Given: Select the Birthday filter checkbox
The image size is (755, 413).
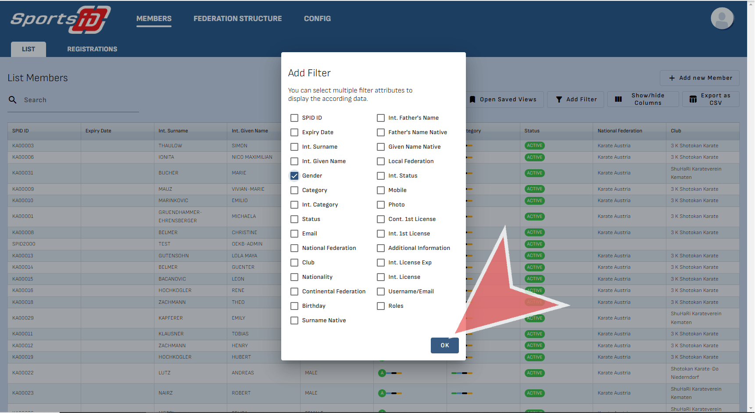Looking at the screenshot, I should coord(294,306).
